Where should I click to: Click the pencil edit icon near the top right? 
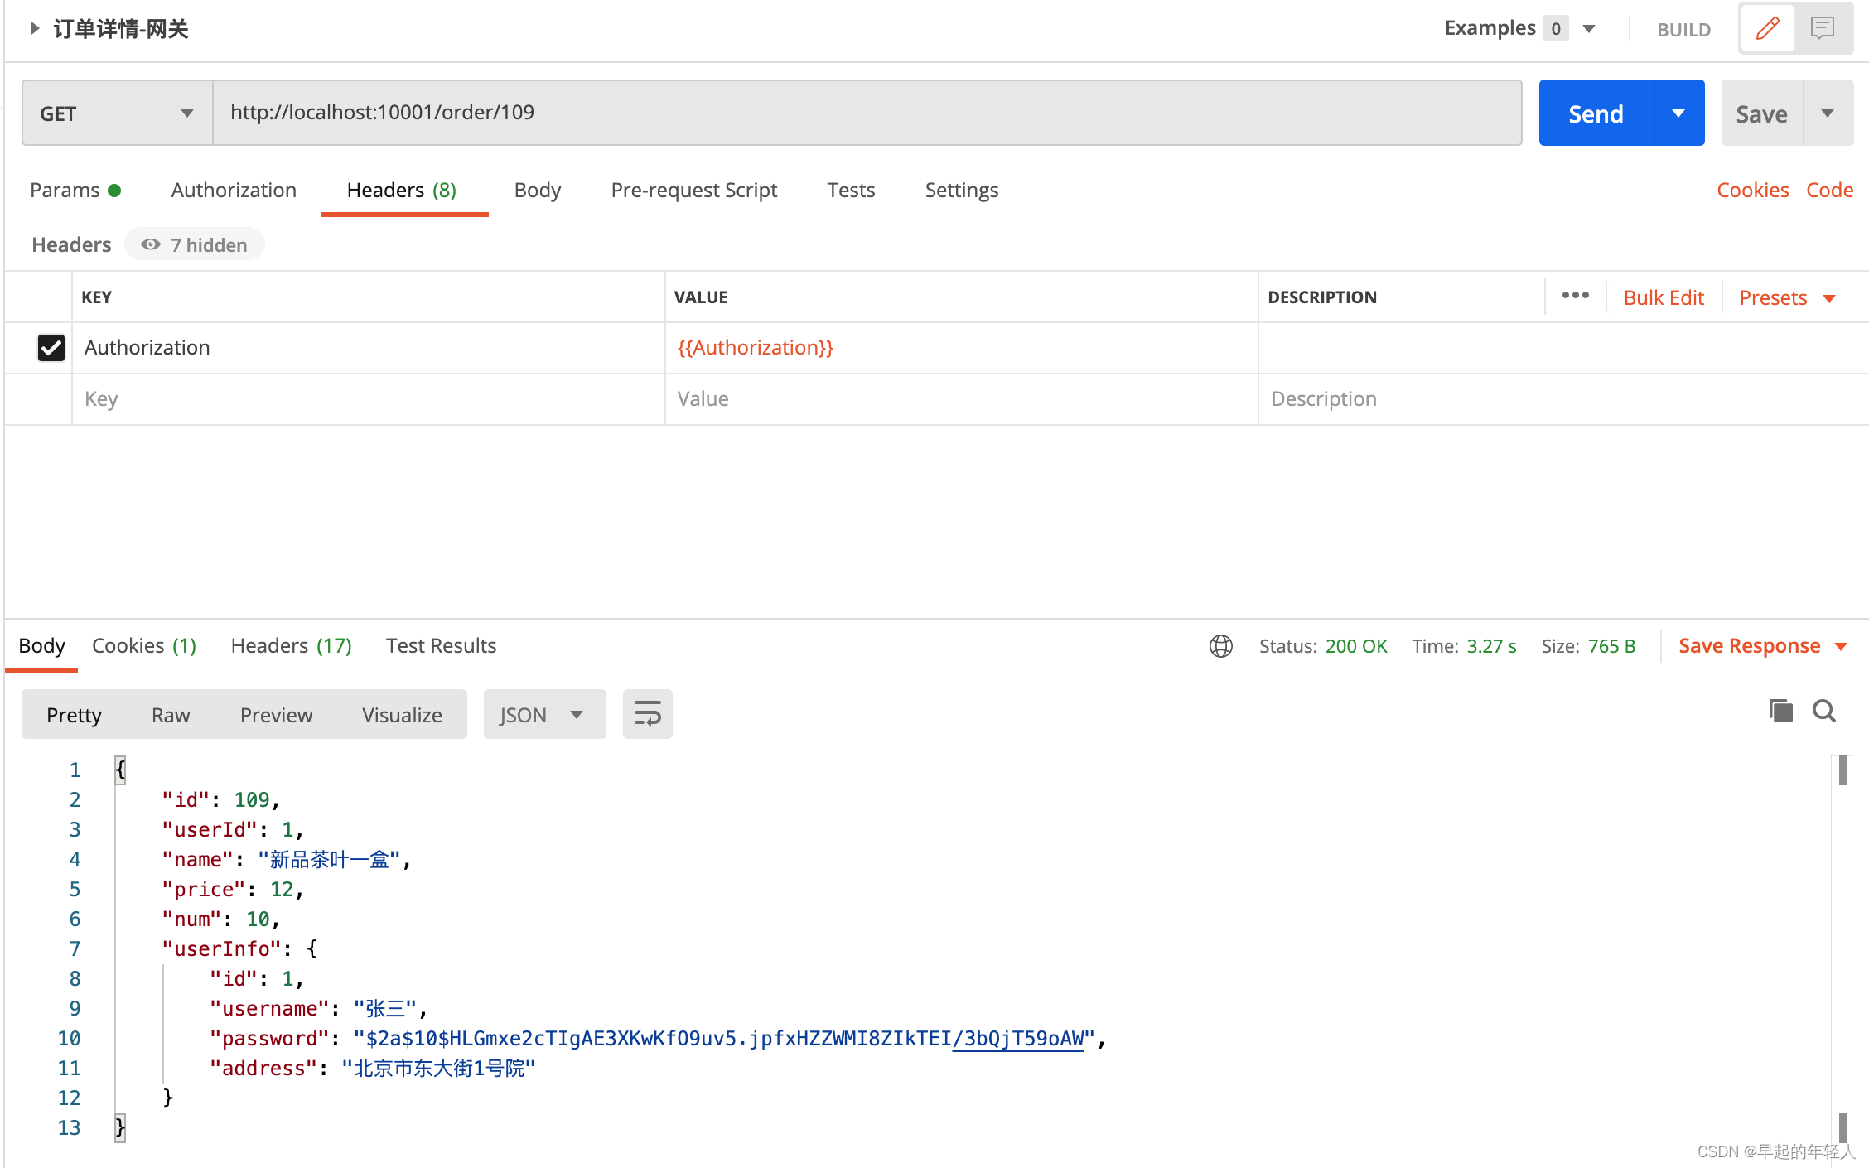click(1767, 28)
